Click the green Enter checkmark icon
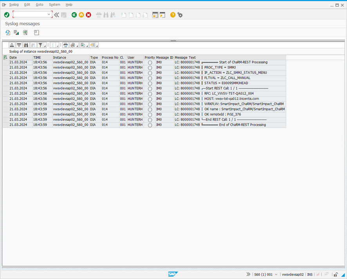Viewport: 347px width, 279px height. (7, 15)
